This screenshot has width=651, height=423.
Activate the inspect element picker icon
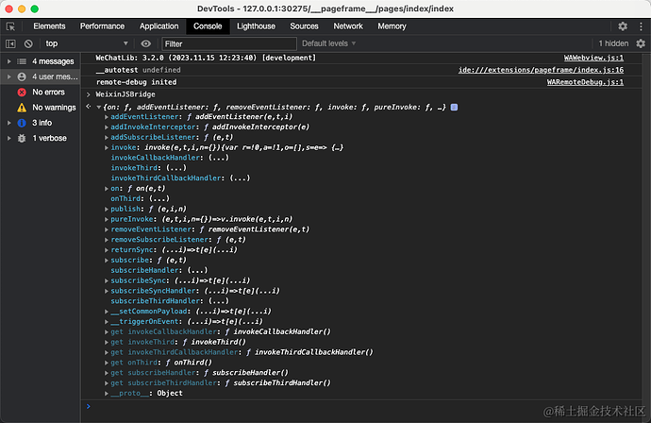tap(10, 26)
